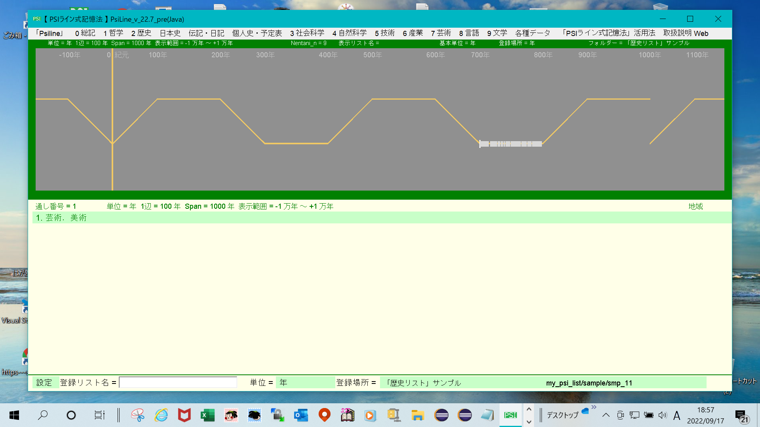Open Outlook from taskbar

tap(301, 415)
